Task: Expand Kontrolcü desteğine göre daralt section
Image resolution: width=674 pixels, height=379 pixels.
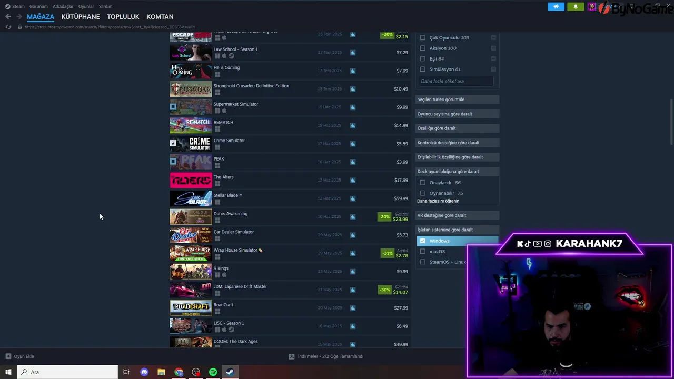Action: click(x=457, y=143)
